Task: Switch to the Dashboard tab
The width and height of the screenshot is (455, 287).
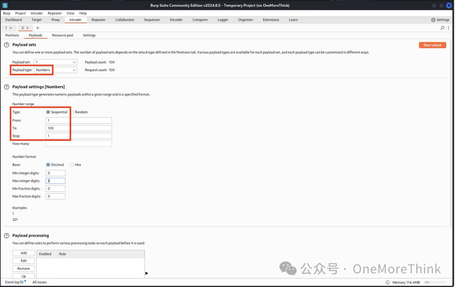Action: click(x=13, y=20)
